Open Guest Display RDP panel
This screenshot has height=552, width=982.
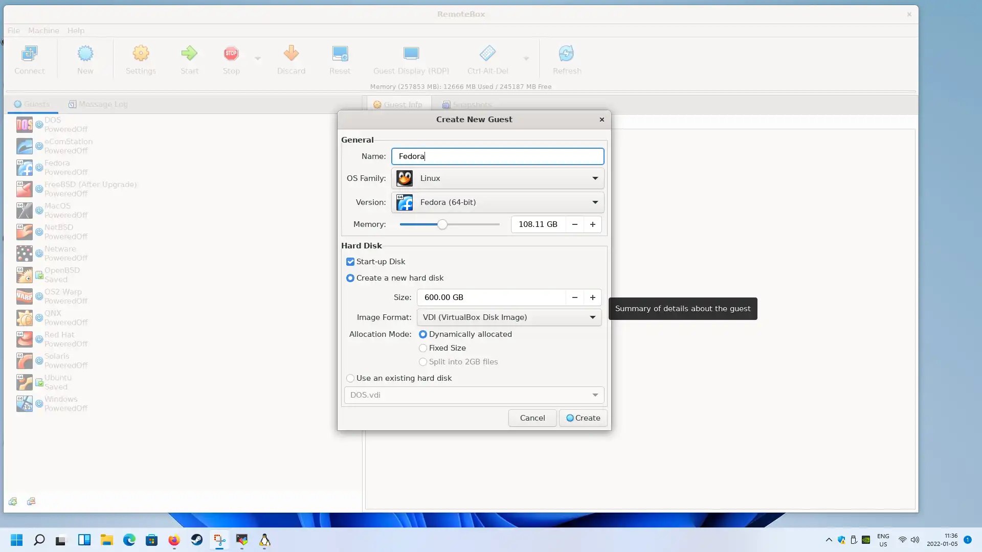click(x=411, y=59)
